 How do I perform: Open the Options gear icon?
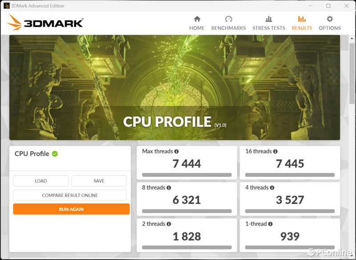coord(330,19)
